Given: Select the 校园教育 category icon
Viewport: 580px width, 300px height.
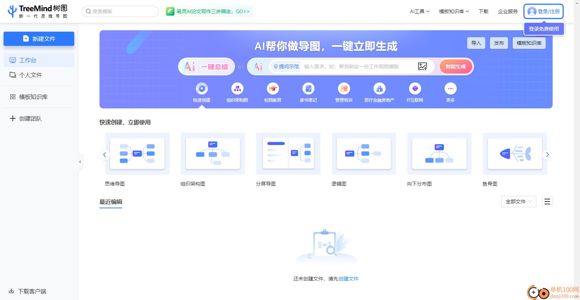Looking at the screenshot, I should pos(273,89).
